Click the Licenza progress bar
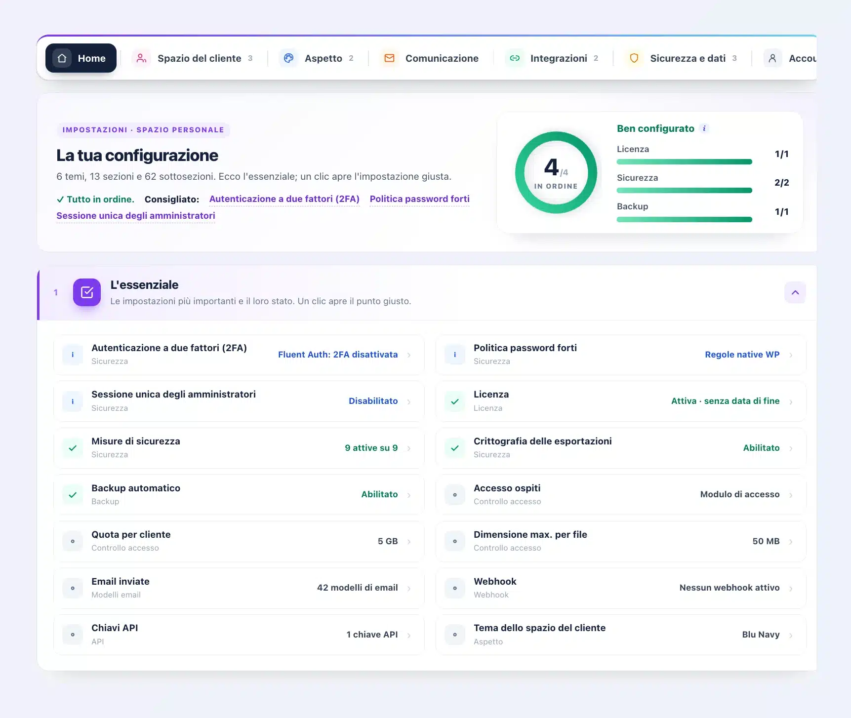Screen dimensions: 851x718 click(685, 162)
